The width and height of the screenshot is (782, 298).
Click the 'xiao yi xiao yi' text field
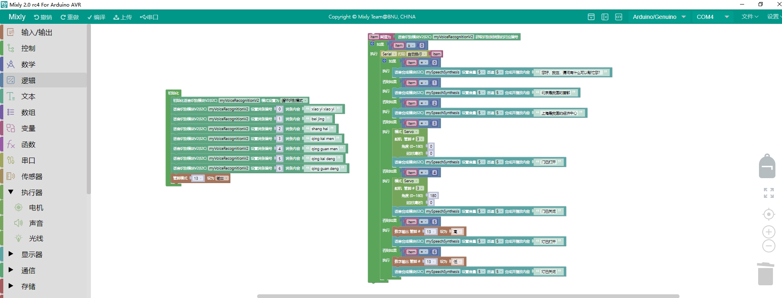(x=323, y=109)
